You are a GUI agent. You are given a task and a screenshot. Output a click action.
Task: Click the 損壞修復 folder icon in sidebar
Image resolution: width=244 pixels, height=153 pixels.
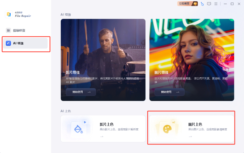[8, 30]
